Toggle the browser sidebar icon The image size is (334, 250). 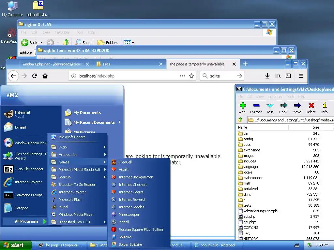coord(288,76)
